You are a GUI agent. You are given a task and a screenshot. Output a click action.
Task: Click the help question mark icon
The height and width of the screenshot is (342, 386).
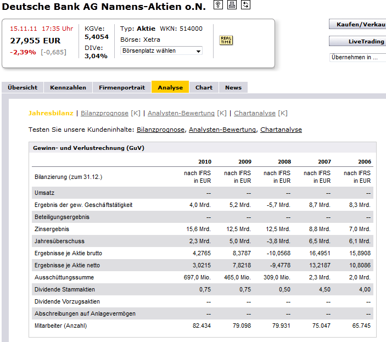tap(218, 5)
